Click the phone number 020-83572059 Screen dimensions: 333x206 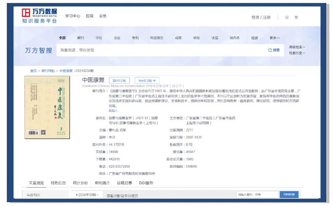click(x=119, y=166)
